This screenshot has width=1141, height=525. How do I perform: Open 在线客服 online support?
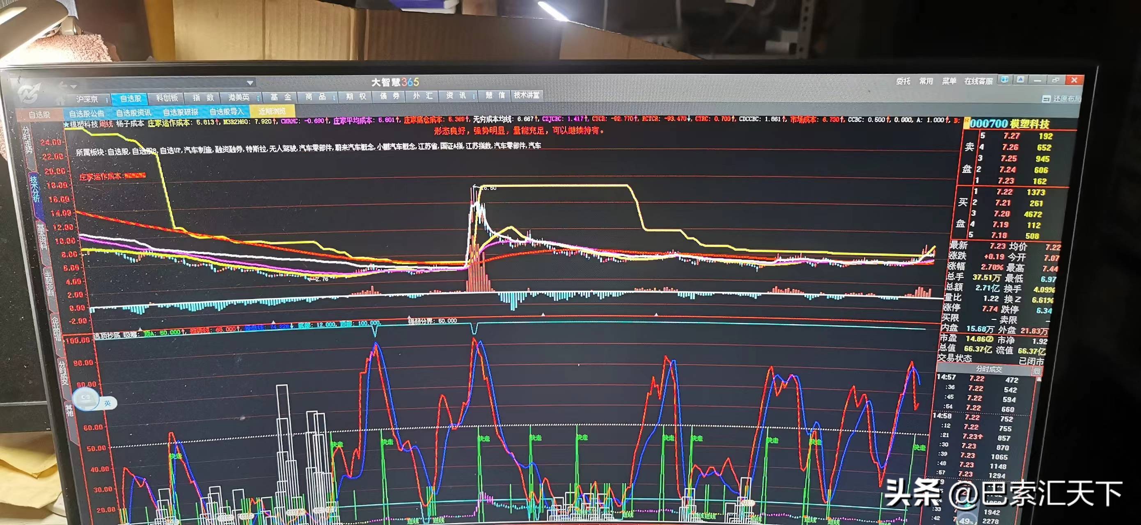(978, 81)
